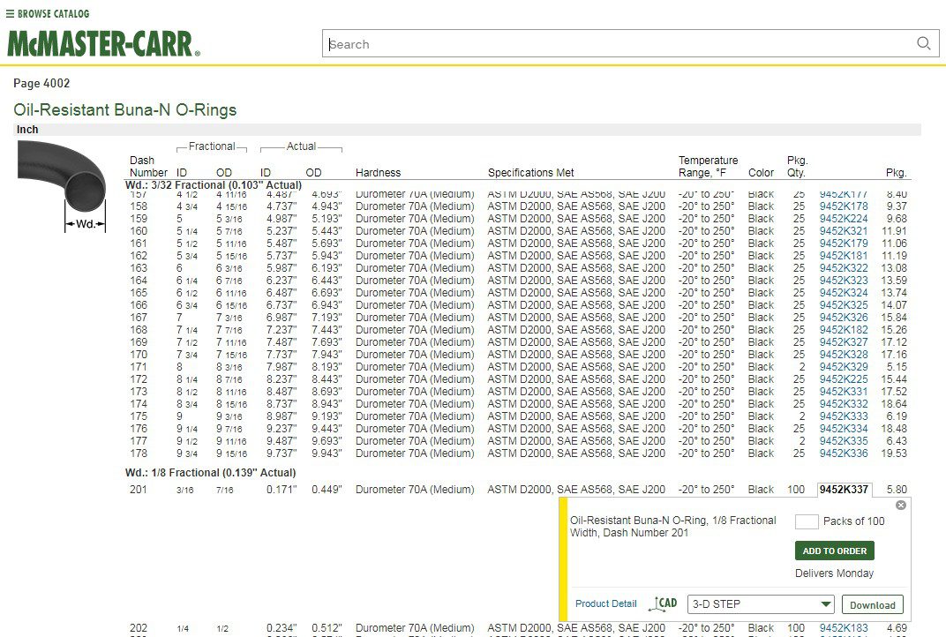Click the Specifications Met column header
This screenshot has width=946, height=637.
click(x=531, y=173)
